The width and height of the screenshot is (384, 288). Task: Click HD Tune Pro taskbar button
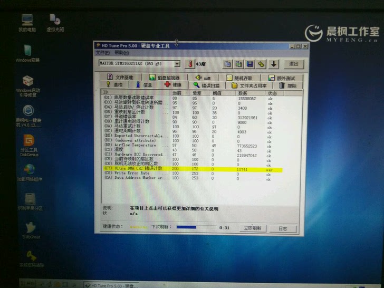(111, 285)
